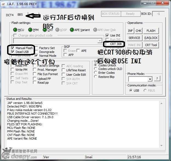Switch to the DCT4 tab
171x161 pixels.
(x=10, y=15)
